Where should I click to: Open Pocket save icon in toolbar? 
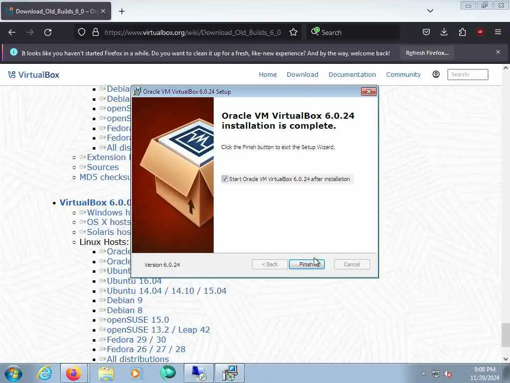[426, 32]
